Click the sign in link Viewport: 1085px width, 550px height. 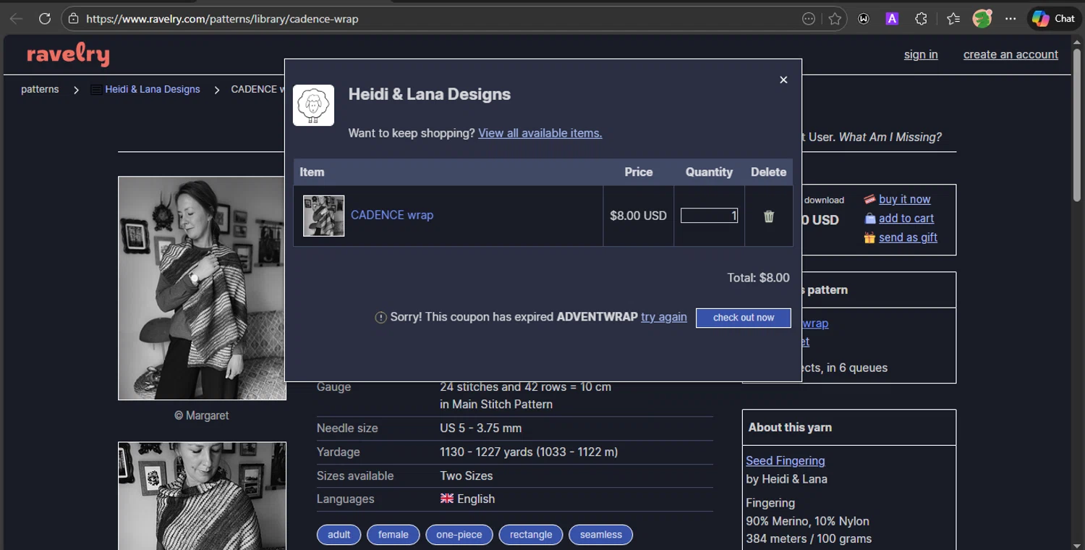(921, 54)
